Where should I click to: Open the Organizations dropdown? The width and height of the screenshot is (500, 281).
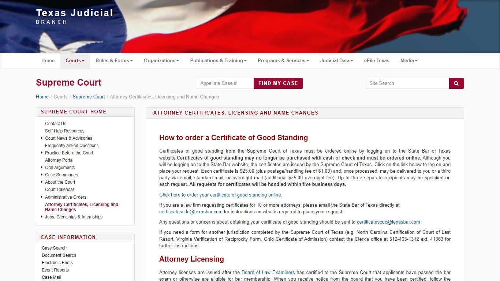coord(161,61)
